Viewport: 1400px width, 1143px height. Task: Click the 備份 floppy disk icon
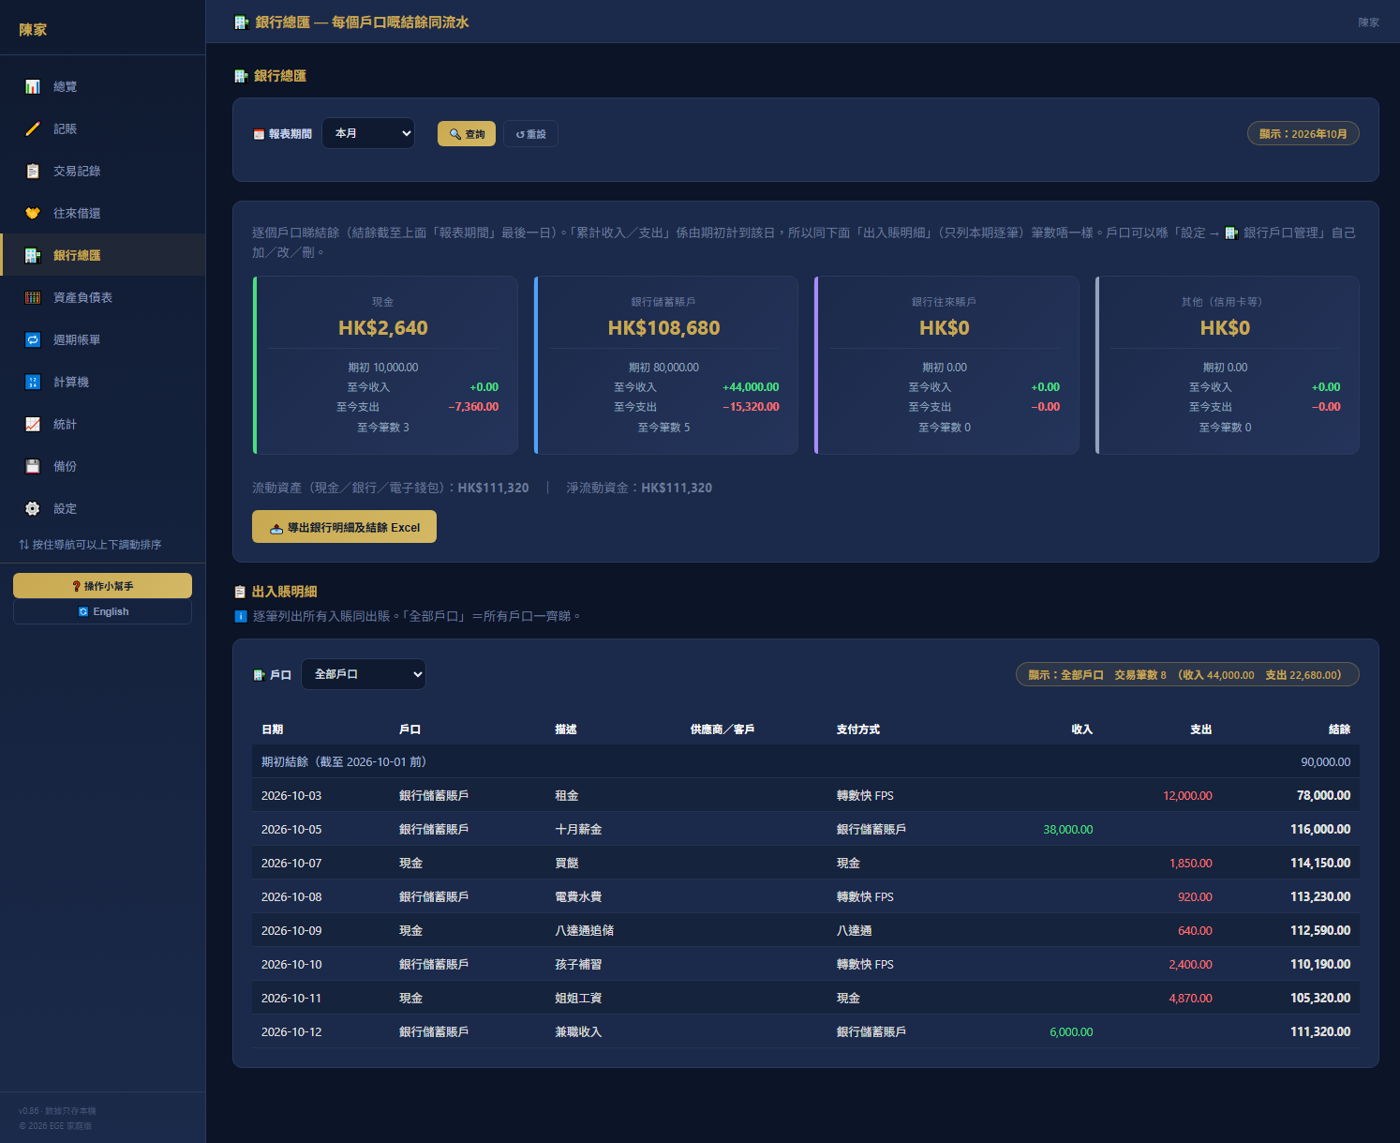point(33,466)
